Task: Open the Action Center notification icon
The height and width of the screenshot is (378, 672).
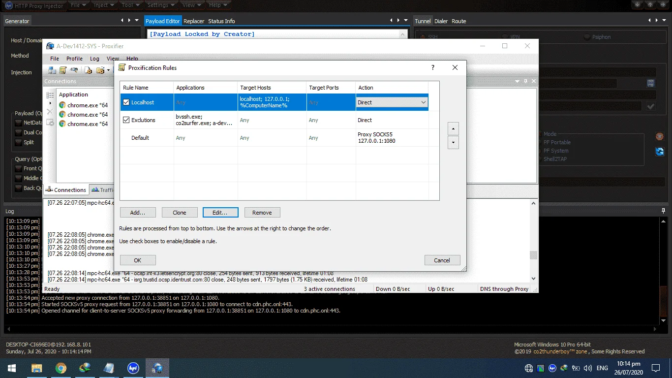Action: click(655, 368)
